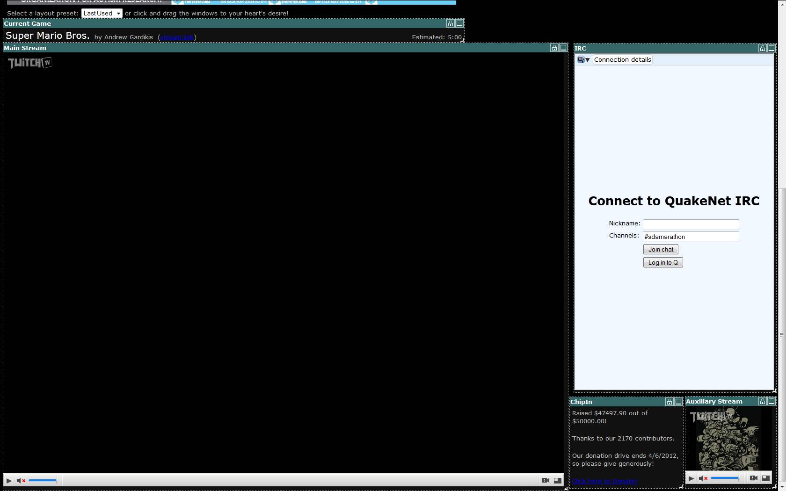Open the IRC options dropdown menu

[583, 60]
